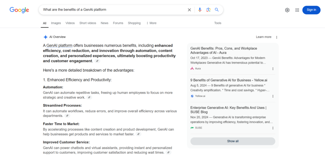This screenshot has width=325, height=155.
Task: Click the magnifying glass search button
Action: (x=217, y=10)
